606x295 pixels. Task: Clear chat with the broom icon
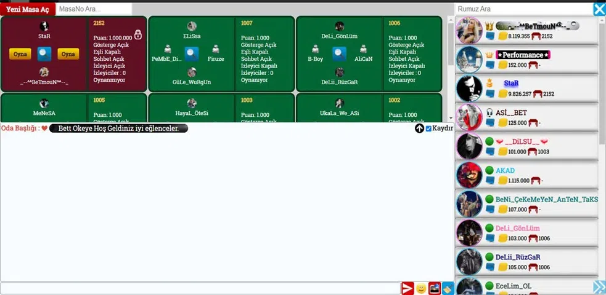click(448, 288)
